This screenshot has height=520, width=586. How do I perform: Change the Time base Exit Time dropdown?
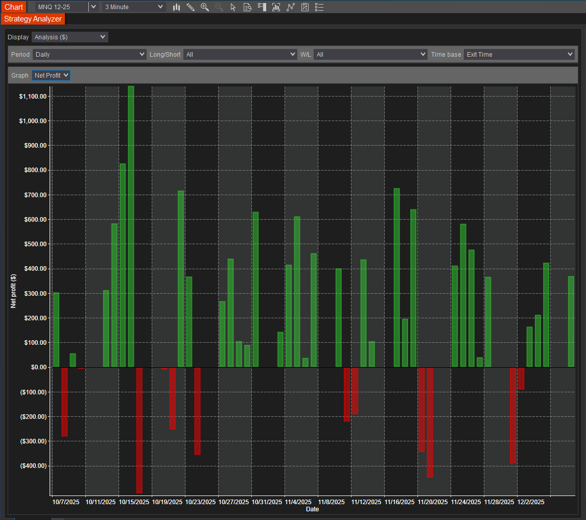[x=519, y=54]
